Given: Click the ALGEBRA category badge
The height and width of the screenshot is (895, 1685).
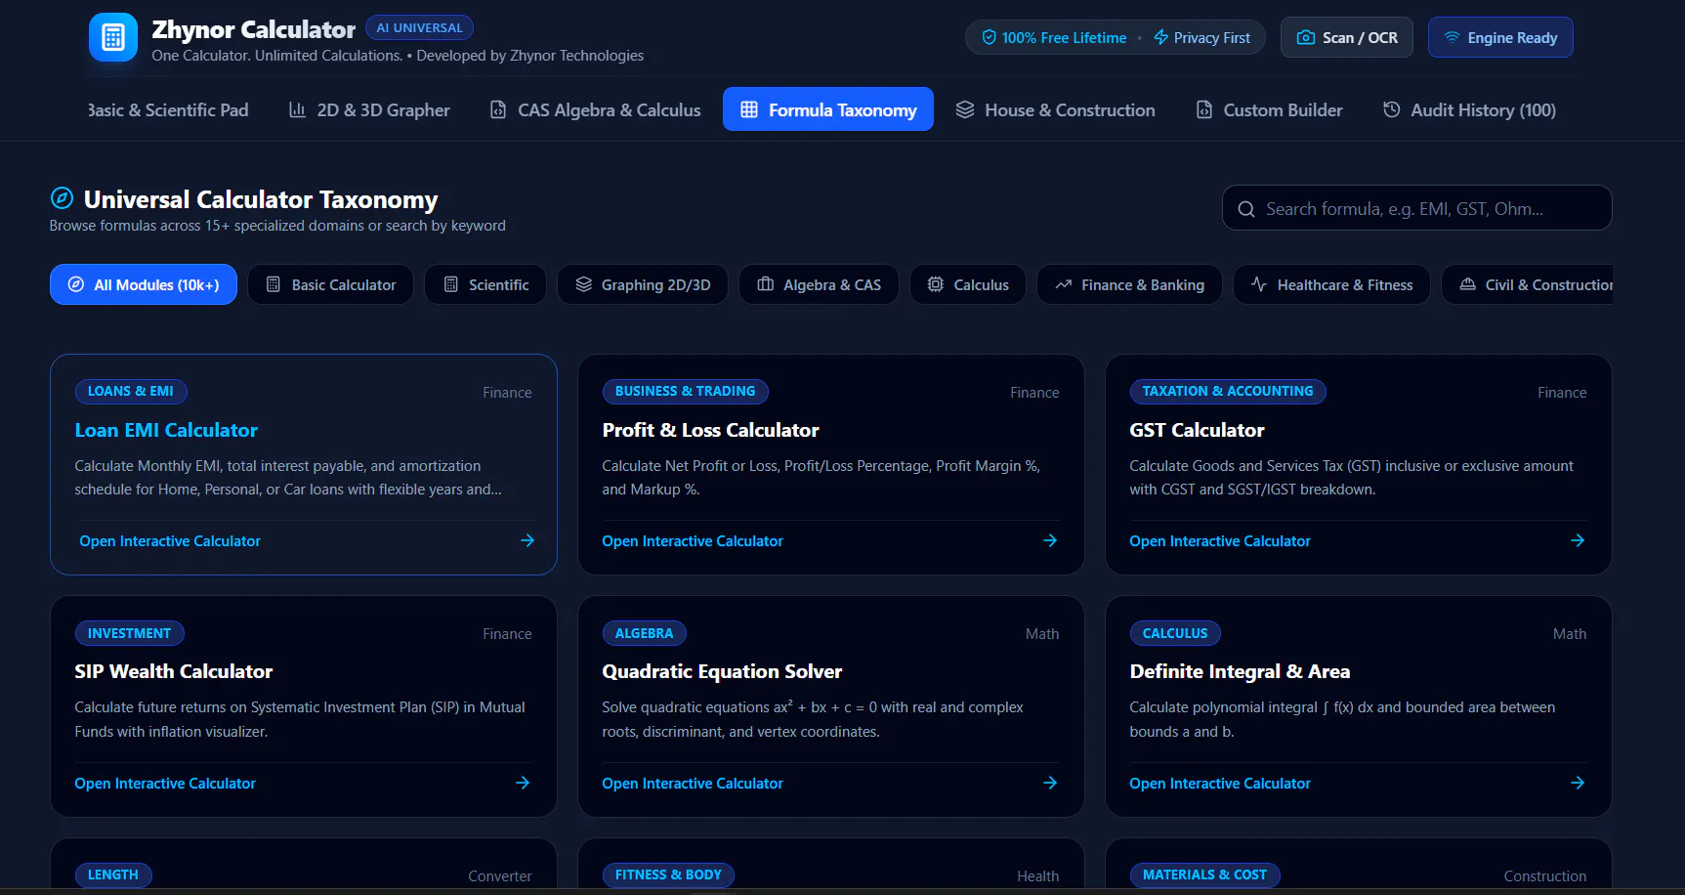Looking at the screenshot, I should [x=644, y=633].
